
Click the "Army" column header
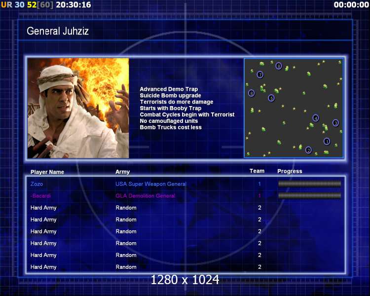point(122,172)
